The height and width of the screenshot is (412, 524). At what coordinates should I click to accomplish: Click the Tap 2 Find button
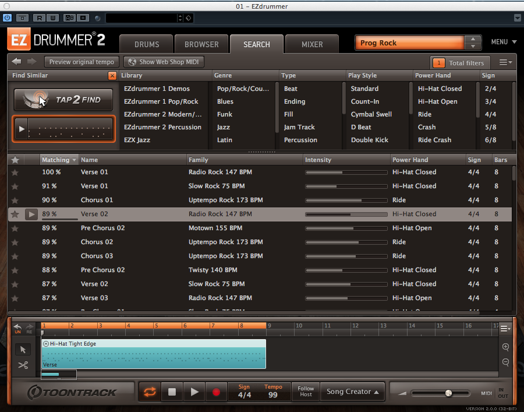point(65,100)
